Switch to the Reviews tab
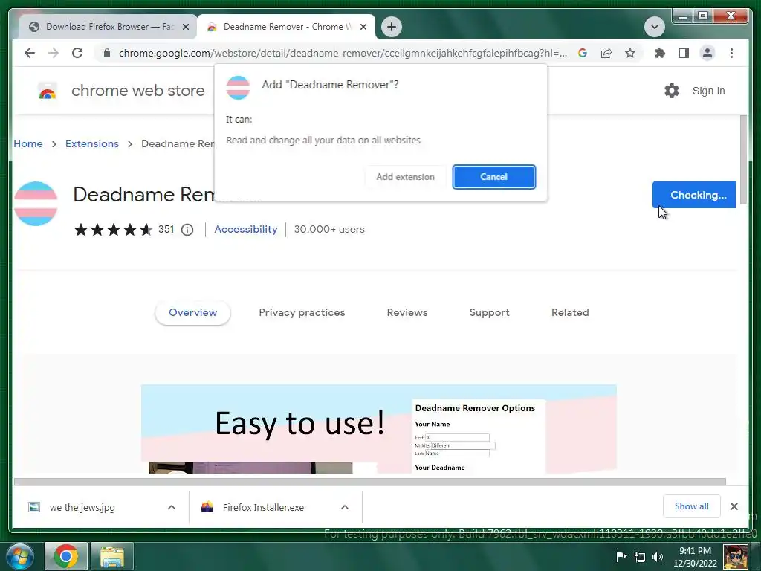This screenshot has width=761, height=571. tap(407, 313)
